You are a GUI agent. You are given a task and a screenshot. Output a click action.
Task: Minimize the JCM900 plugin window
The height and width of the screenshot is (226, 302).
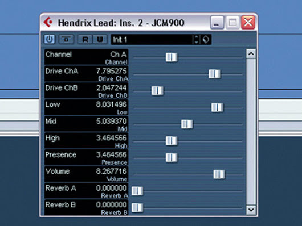click(x=217, y=23)
